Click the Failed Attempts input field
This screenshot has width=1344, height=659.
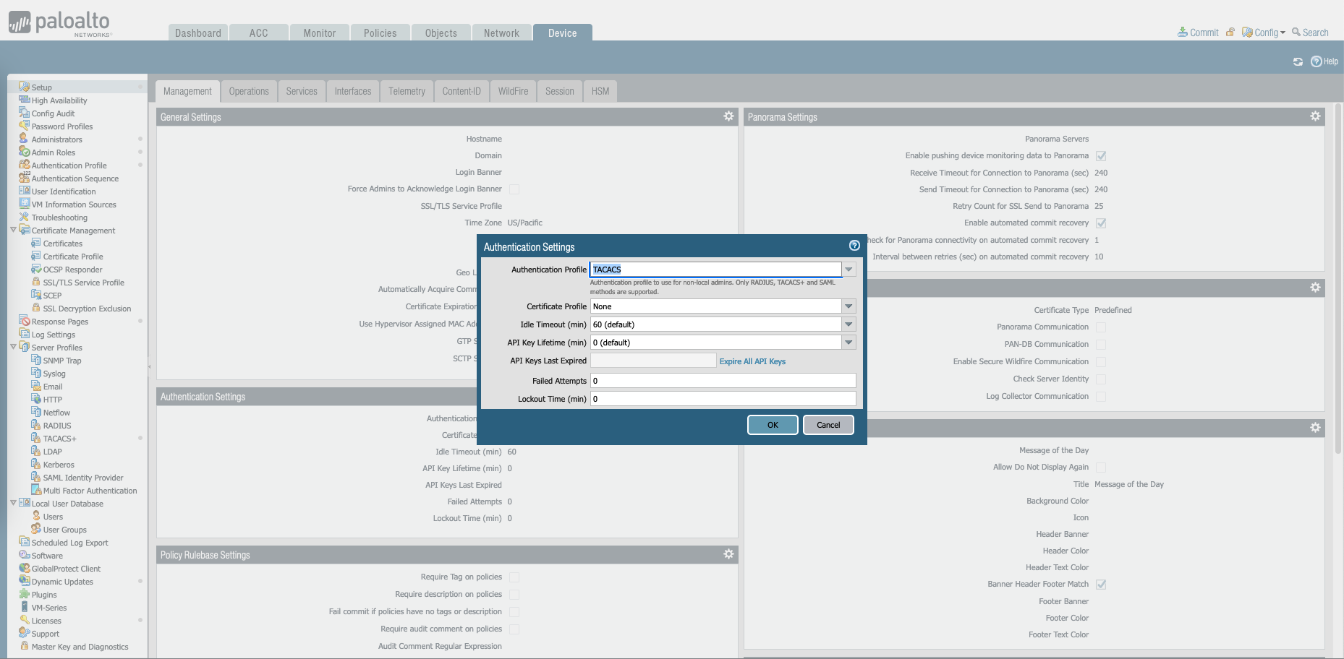(x=723, y=381)
